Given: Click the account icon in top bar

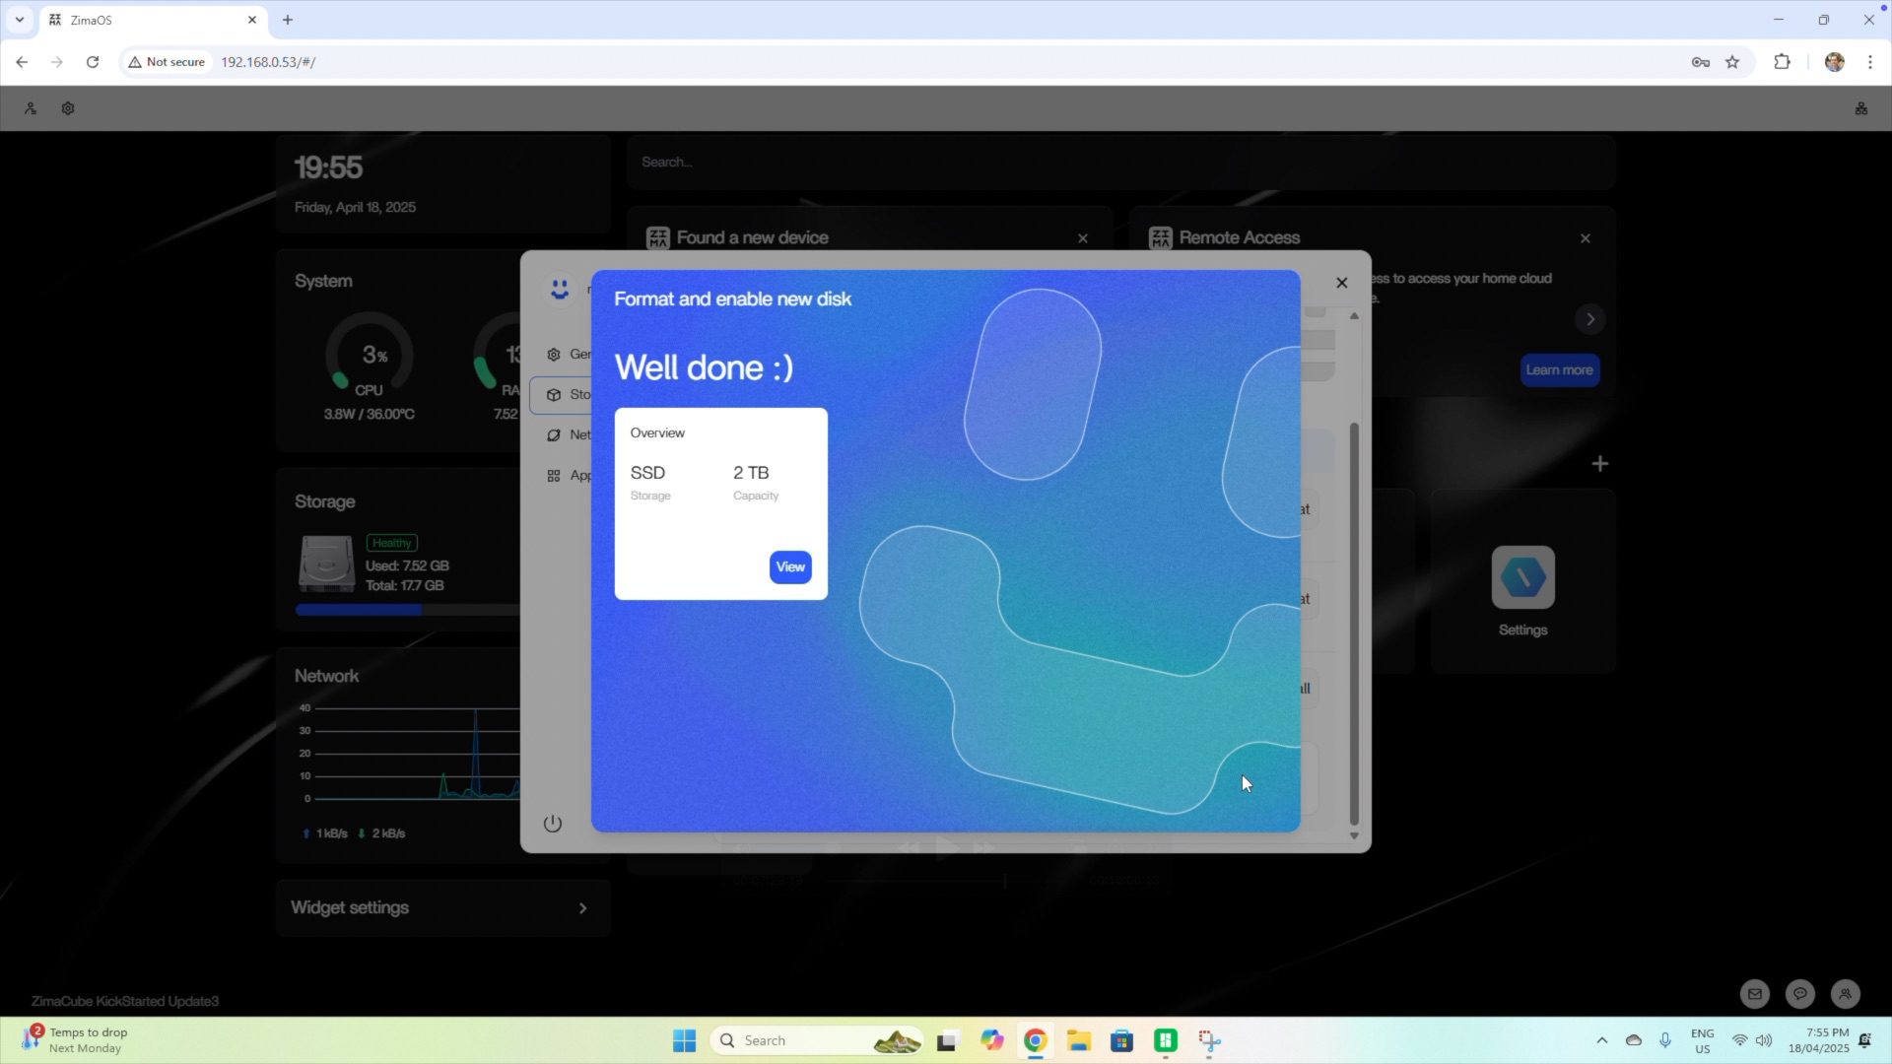Looking at the screenshot, I should pyautogui.click(x=31, y=109).
